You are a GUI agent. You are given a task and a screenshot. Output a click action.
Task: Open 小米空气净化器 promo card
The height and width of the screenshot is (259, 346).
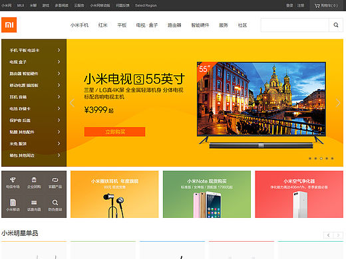[299, 194]
